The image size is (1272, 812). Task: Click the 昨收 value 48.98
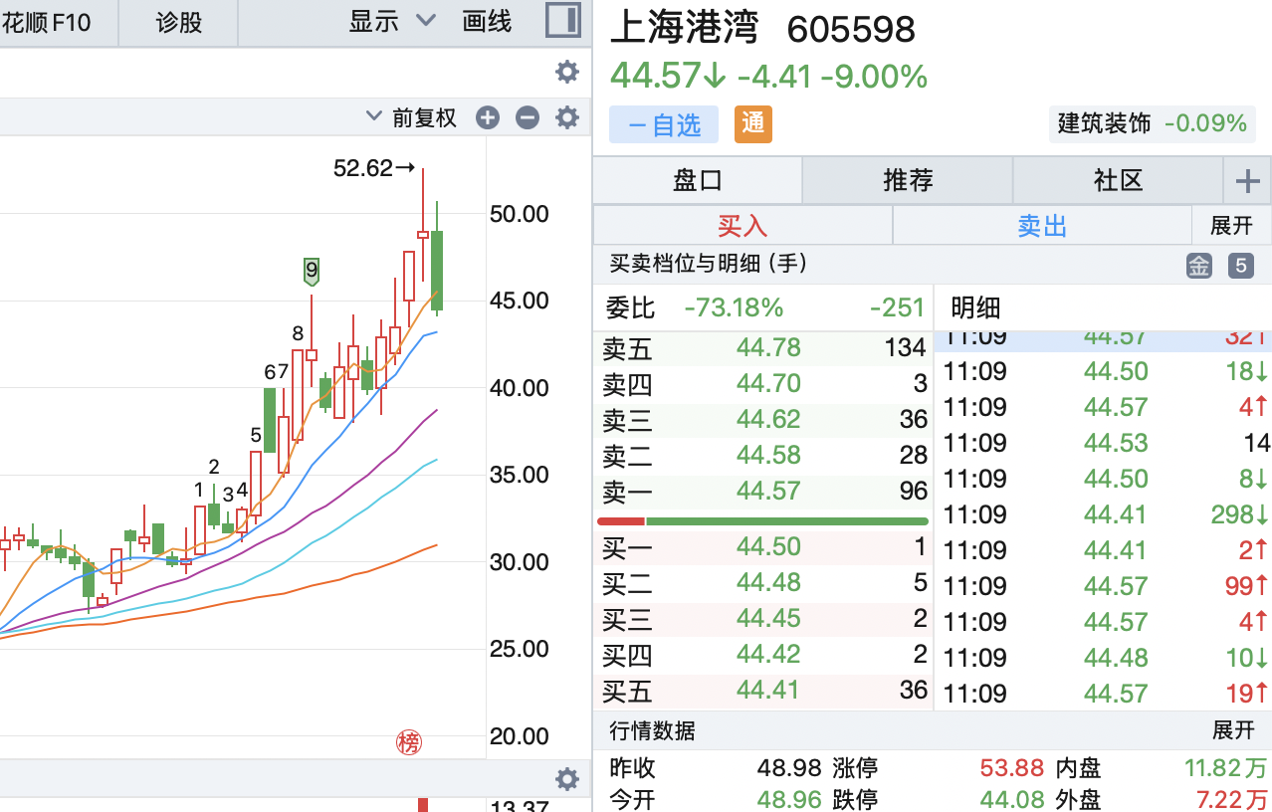coord(788,768)
